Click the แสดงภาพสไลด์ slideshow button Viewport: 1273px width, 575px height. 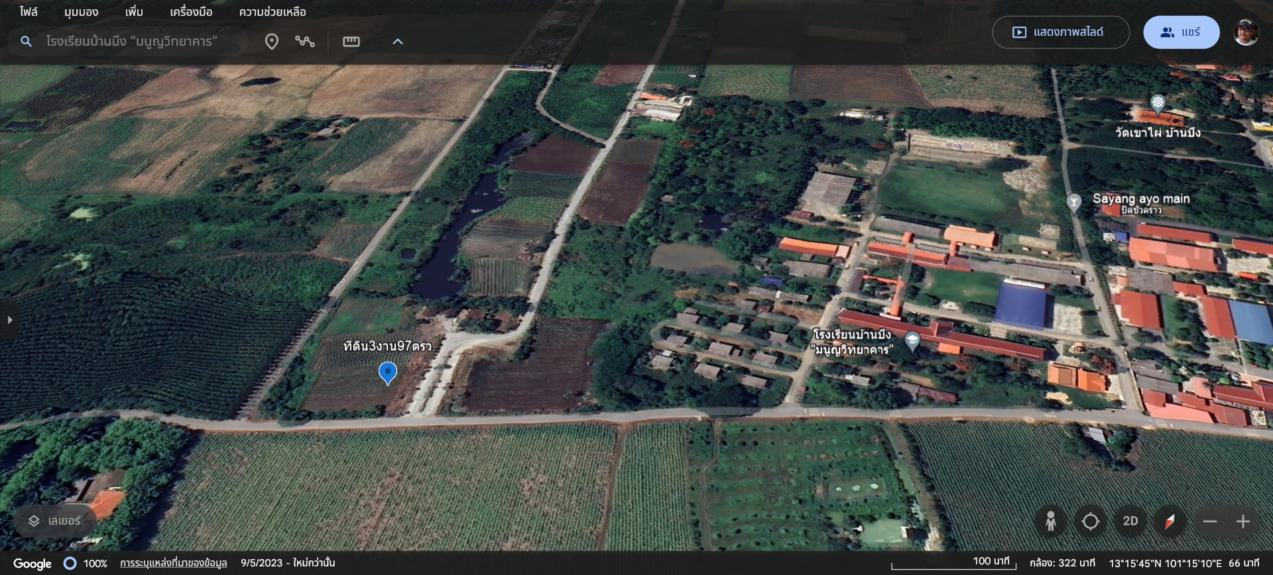1060,32
